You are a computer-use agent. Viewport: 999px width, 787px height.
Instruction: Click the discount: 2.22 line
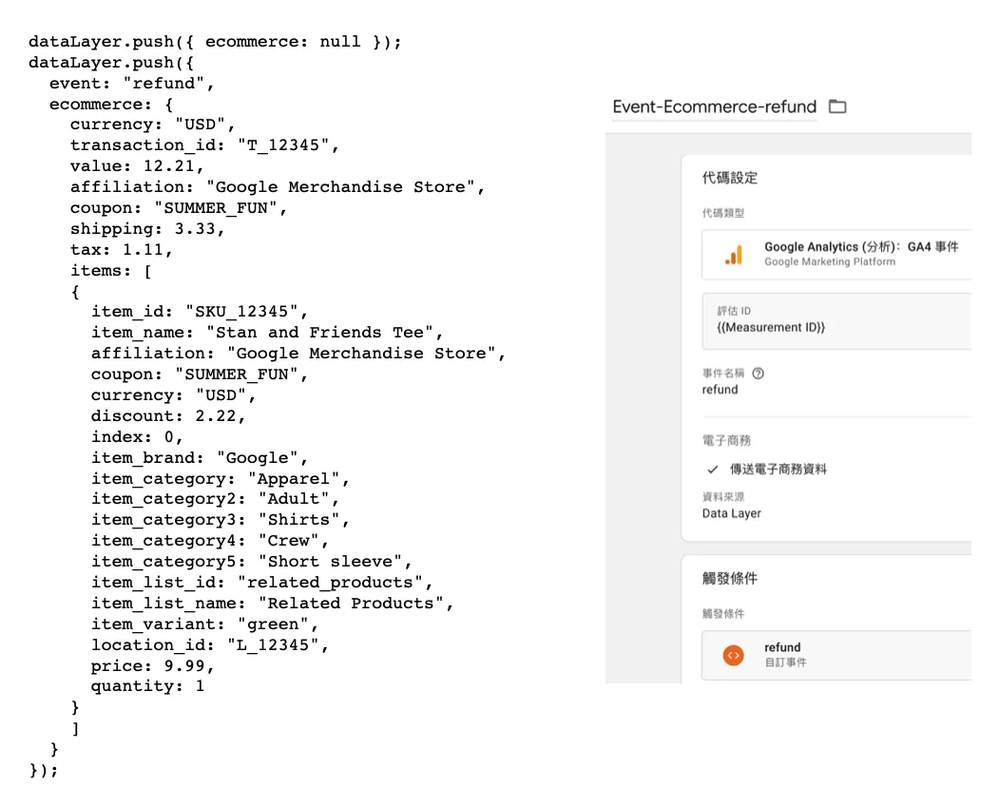[168, 416]
